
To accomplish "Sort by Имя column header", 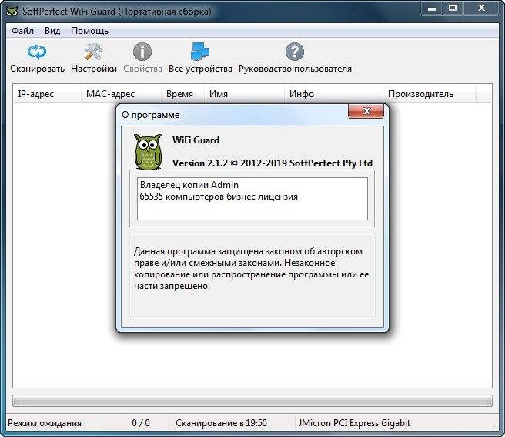I will (x=245, y=94).
